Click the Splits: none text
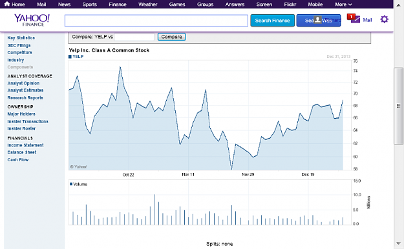The width and height of the screenshot is (404, 249). click(x=220, y=244)
